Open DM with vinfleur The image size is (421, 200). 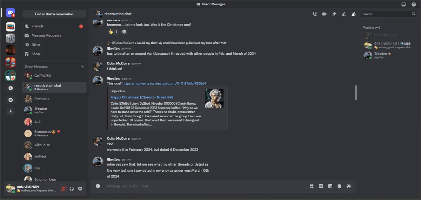click(x=54, y=157)
